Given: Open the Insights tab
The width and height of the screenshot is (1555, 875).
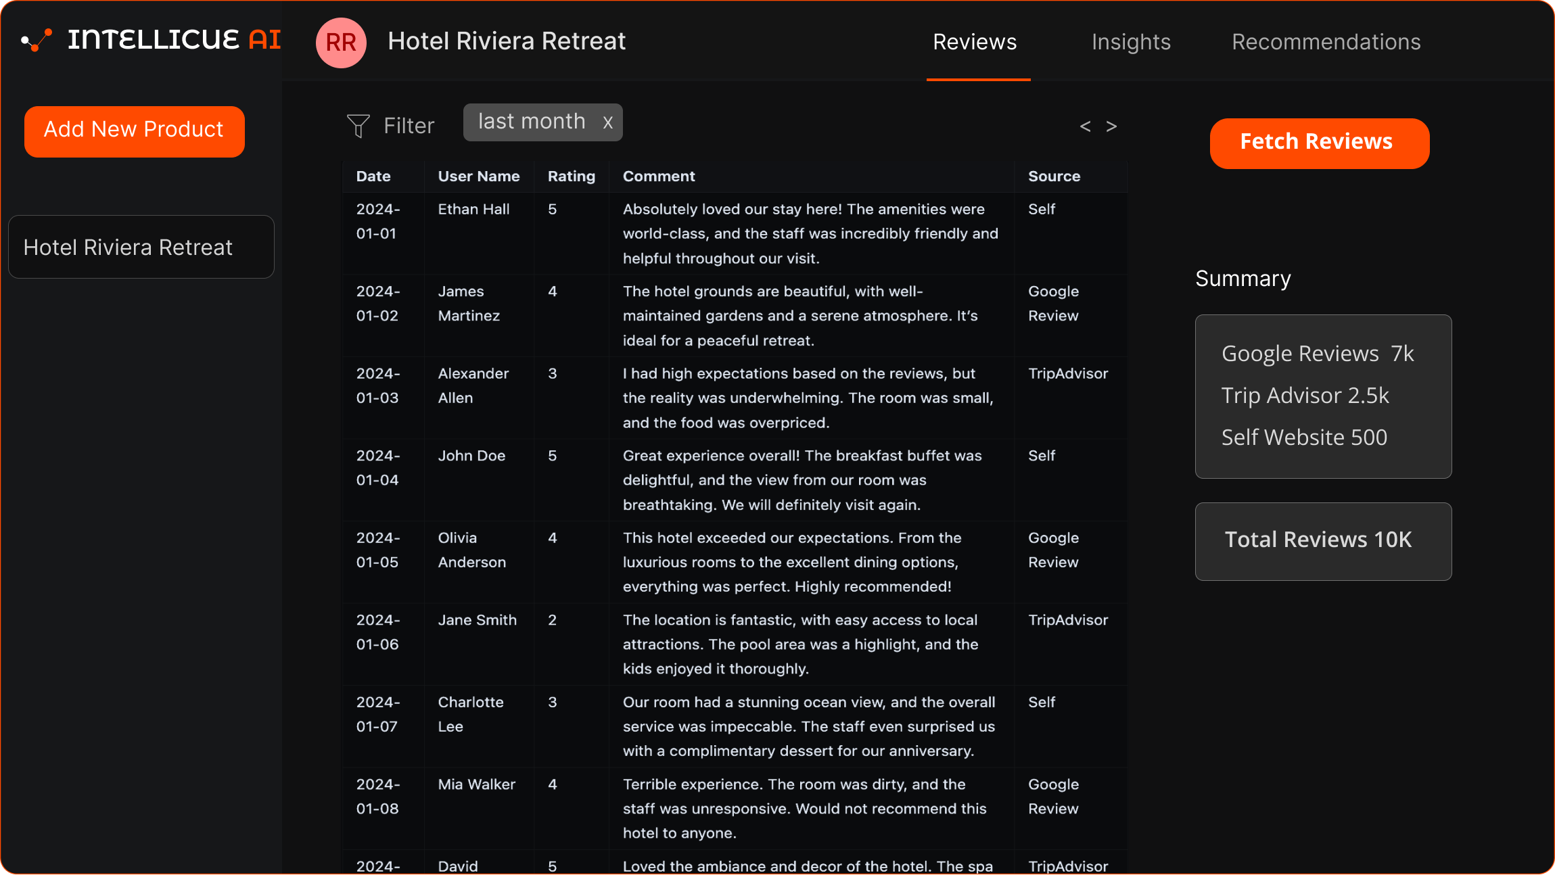Looking at the screenshot, I should click(1131, 42).
